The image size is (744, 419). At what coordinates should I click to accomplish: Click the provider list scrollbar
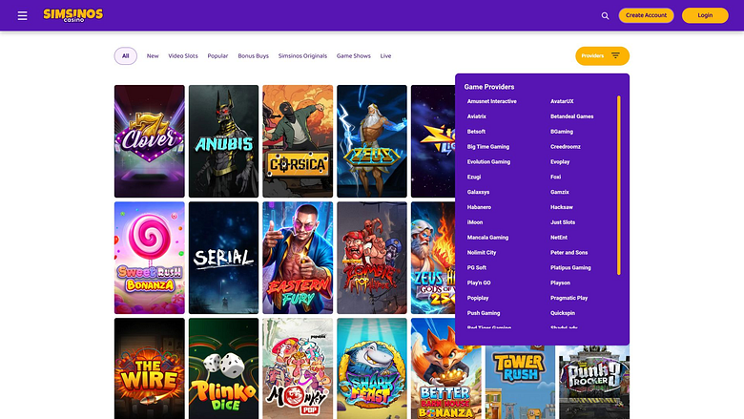(x=619, y=185)
